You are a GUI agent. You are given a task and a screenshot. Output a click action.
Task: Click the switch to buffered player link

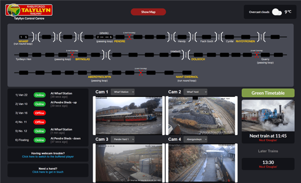[x=48, y=156]
